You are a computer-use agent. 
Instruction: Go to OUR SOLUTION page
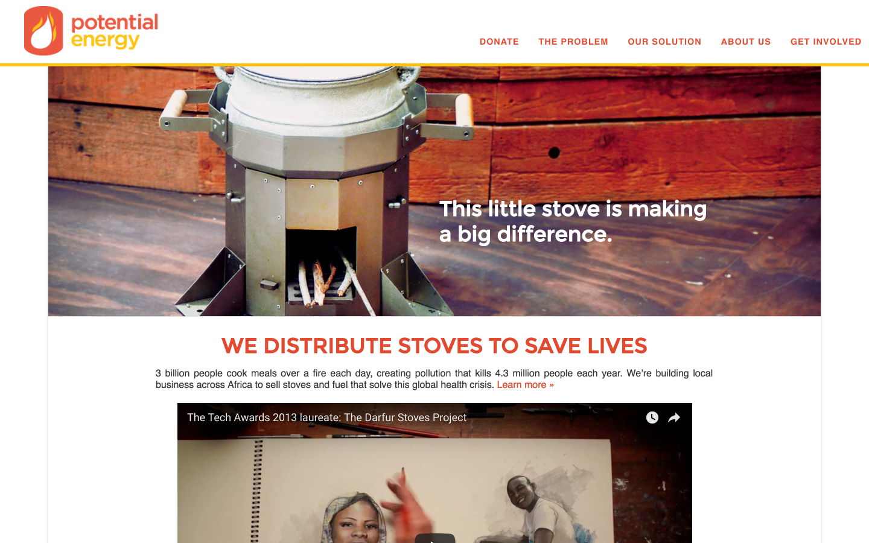tap(664, 42)
